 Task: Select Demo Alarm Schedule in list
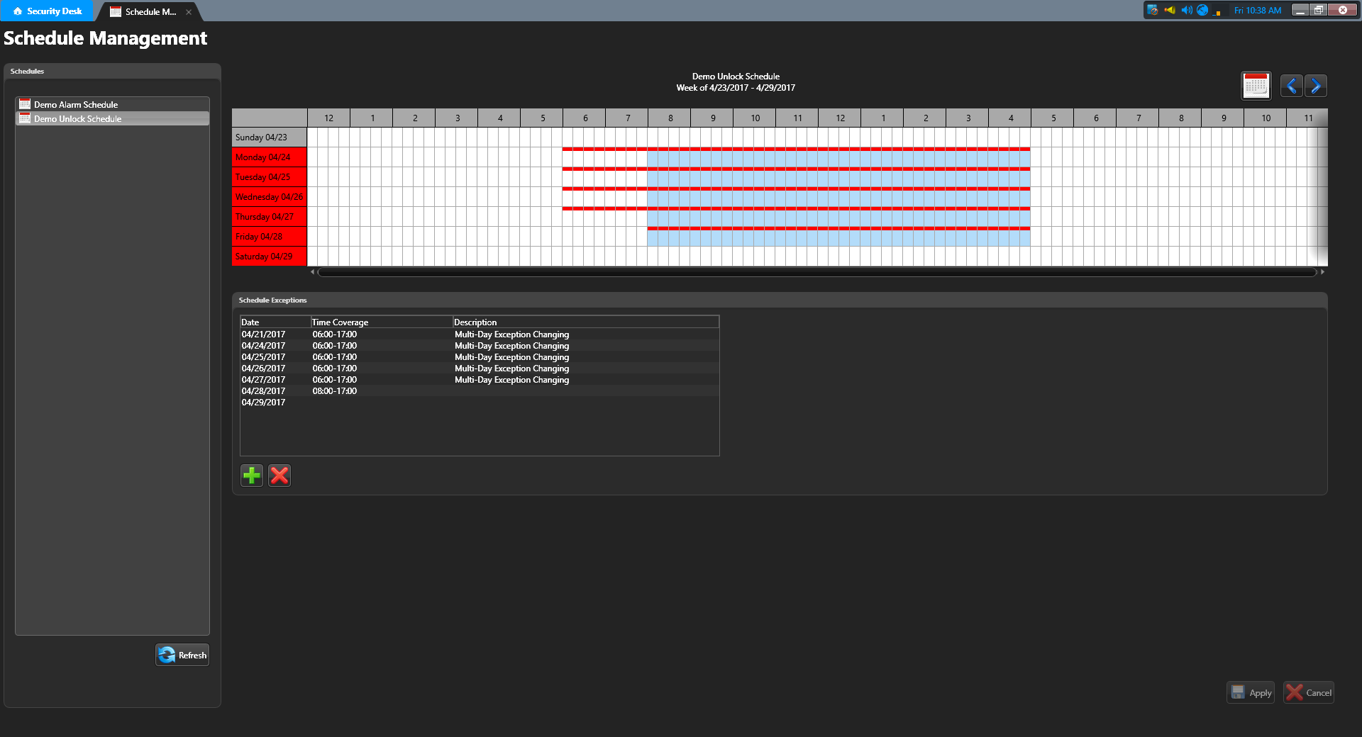76,104
